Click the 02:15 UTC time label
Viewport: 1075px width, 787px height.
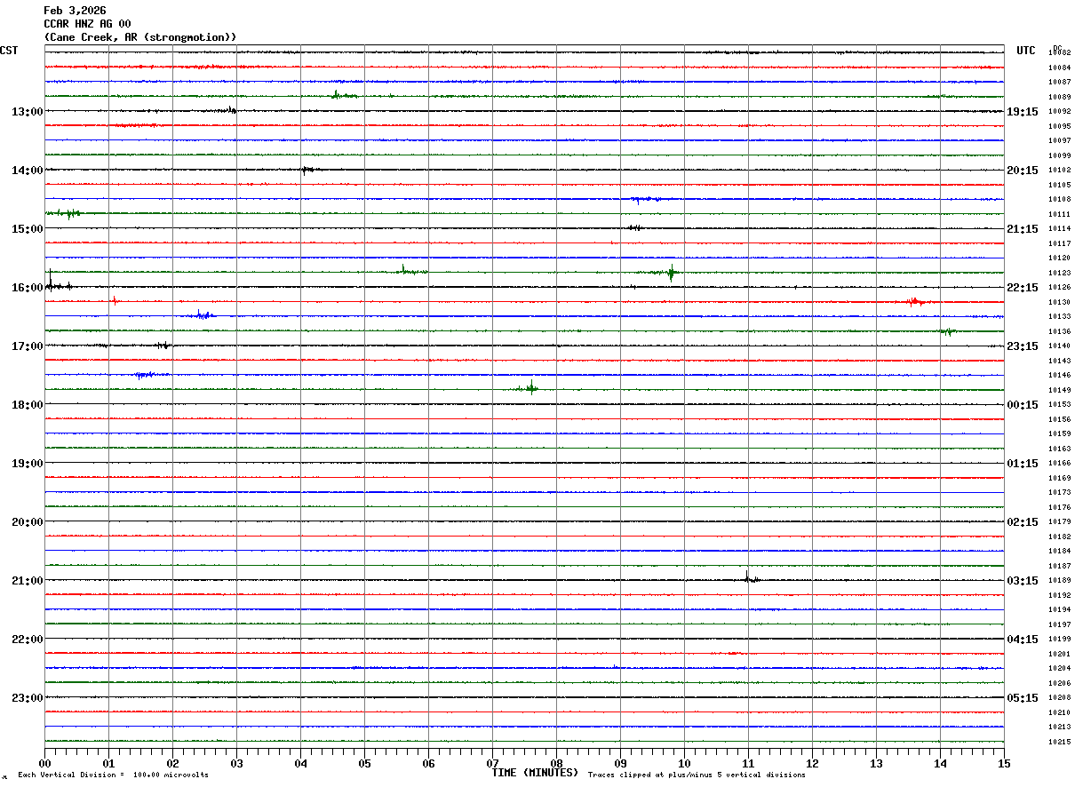click(x=1023, y=522)
